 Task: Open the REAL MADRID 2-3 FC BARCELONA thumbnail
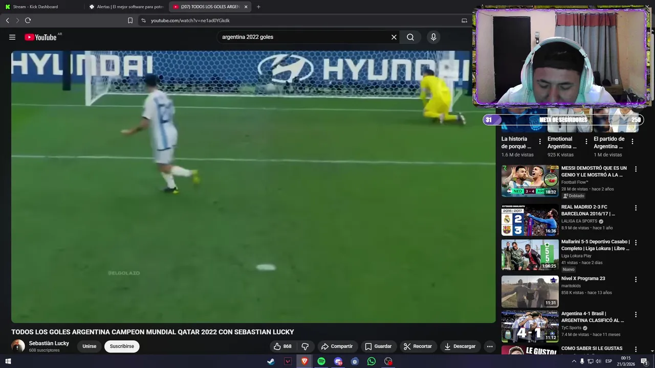(530, 220)
